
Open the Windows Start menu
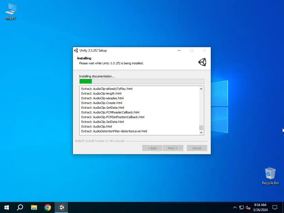tap(7, 207)
